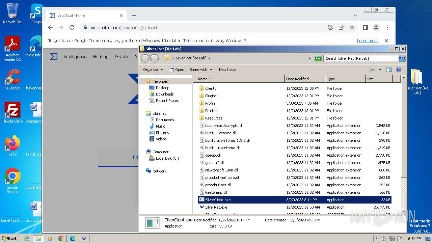This screenshot has width=432, height=243.
Task: Expand the Share with dropdown
Action: click(x=201, y=70)
